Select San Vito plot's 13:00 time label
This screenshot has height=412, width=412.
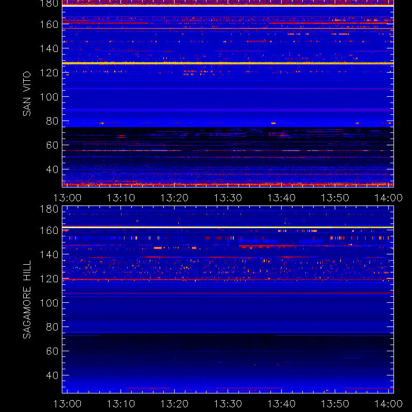coord(67,198)
